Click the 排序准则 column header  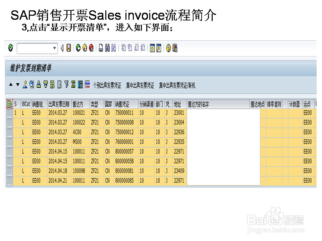click(274, 104)
